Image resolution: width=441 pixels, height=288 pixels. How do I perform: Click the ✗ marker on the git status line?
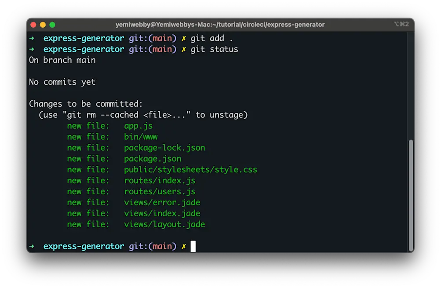184,49
